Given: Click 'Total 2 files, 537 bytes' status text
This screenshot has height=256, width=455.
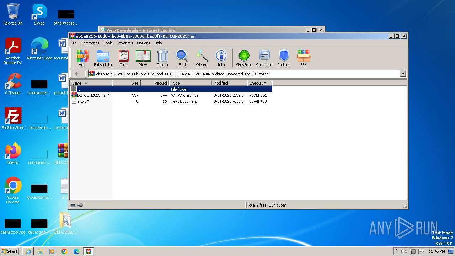Looking at the screenshot, I should [267, 205].
